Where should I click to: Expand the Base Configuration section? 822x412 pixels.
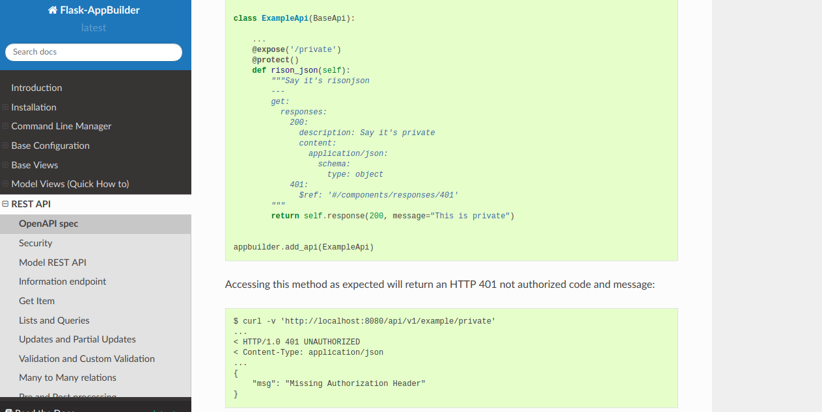coord(5,146)
